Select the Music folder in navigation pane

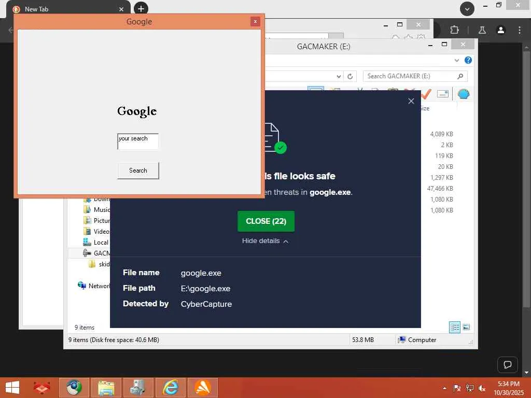[x=97, y=210]
